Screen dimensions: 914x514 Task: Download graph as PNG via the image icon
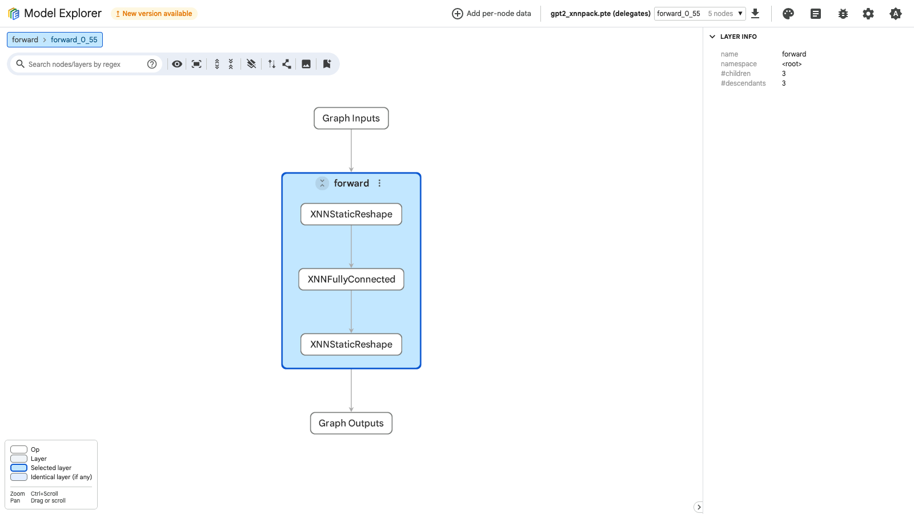(x=306, y=64)
